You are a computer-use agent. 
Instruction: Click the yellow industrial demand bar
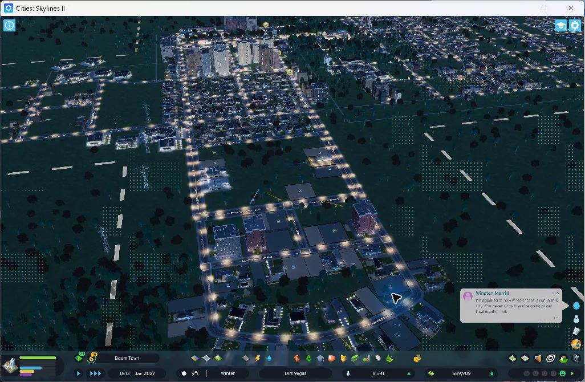(27, 371)
